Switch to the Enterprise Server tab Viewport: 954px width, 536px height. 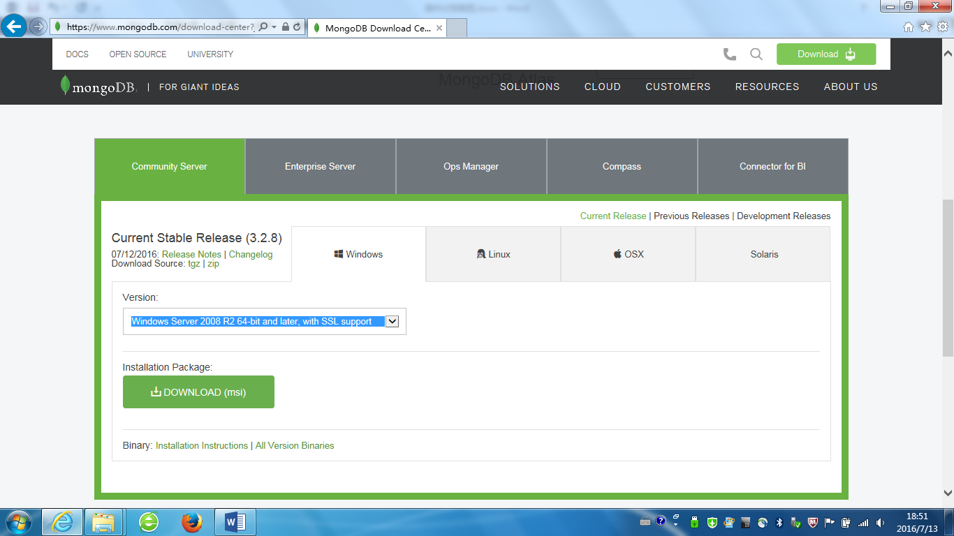[321, 166]
